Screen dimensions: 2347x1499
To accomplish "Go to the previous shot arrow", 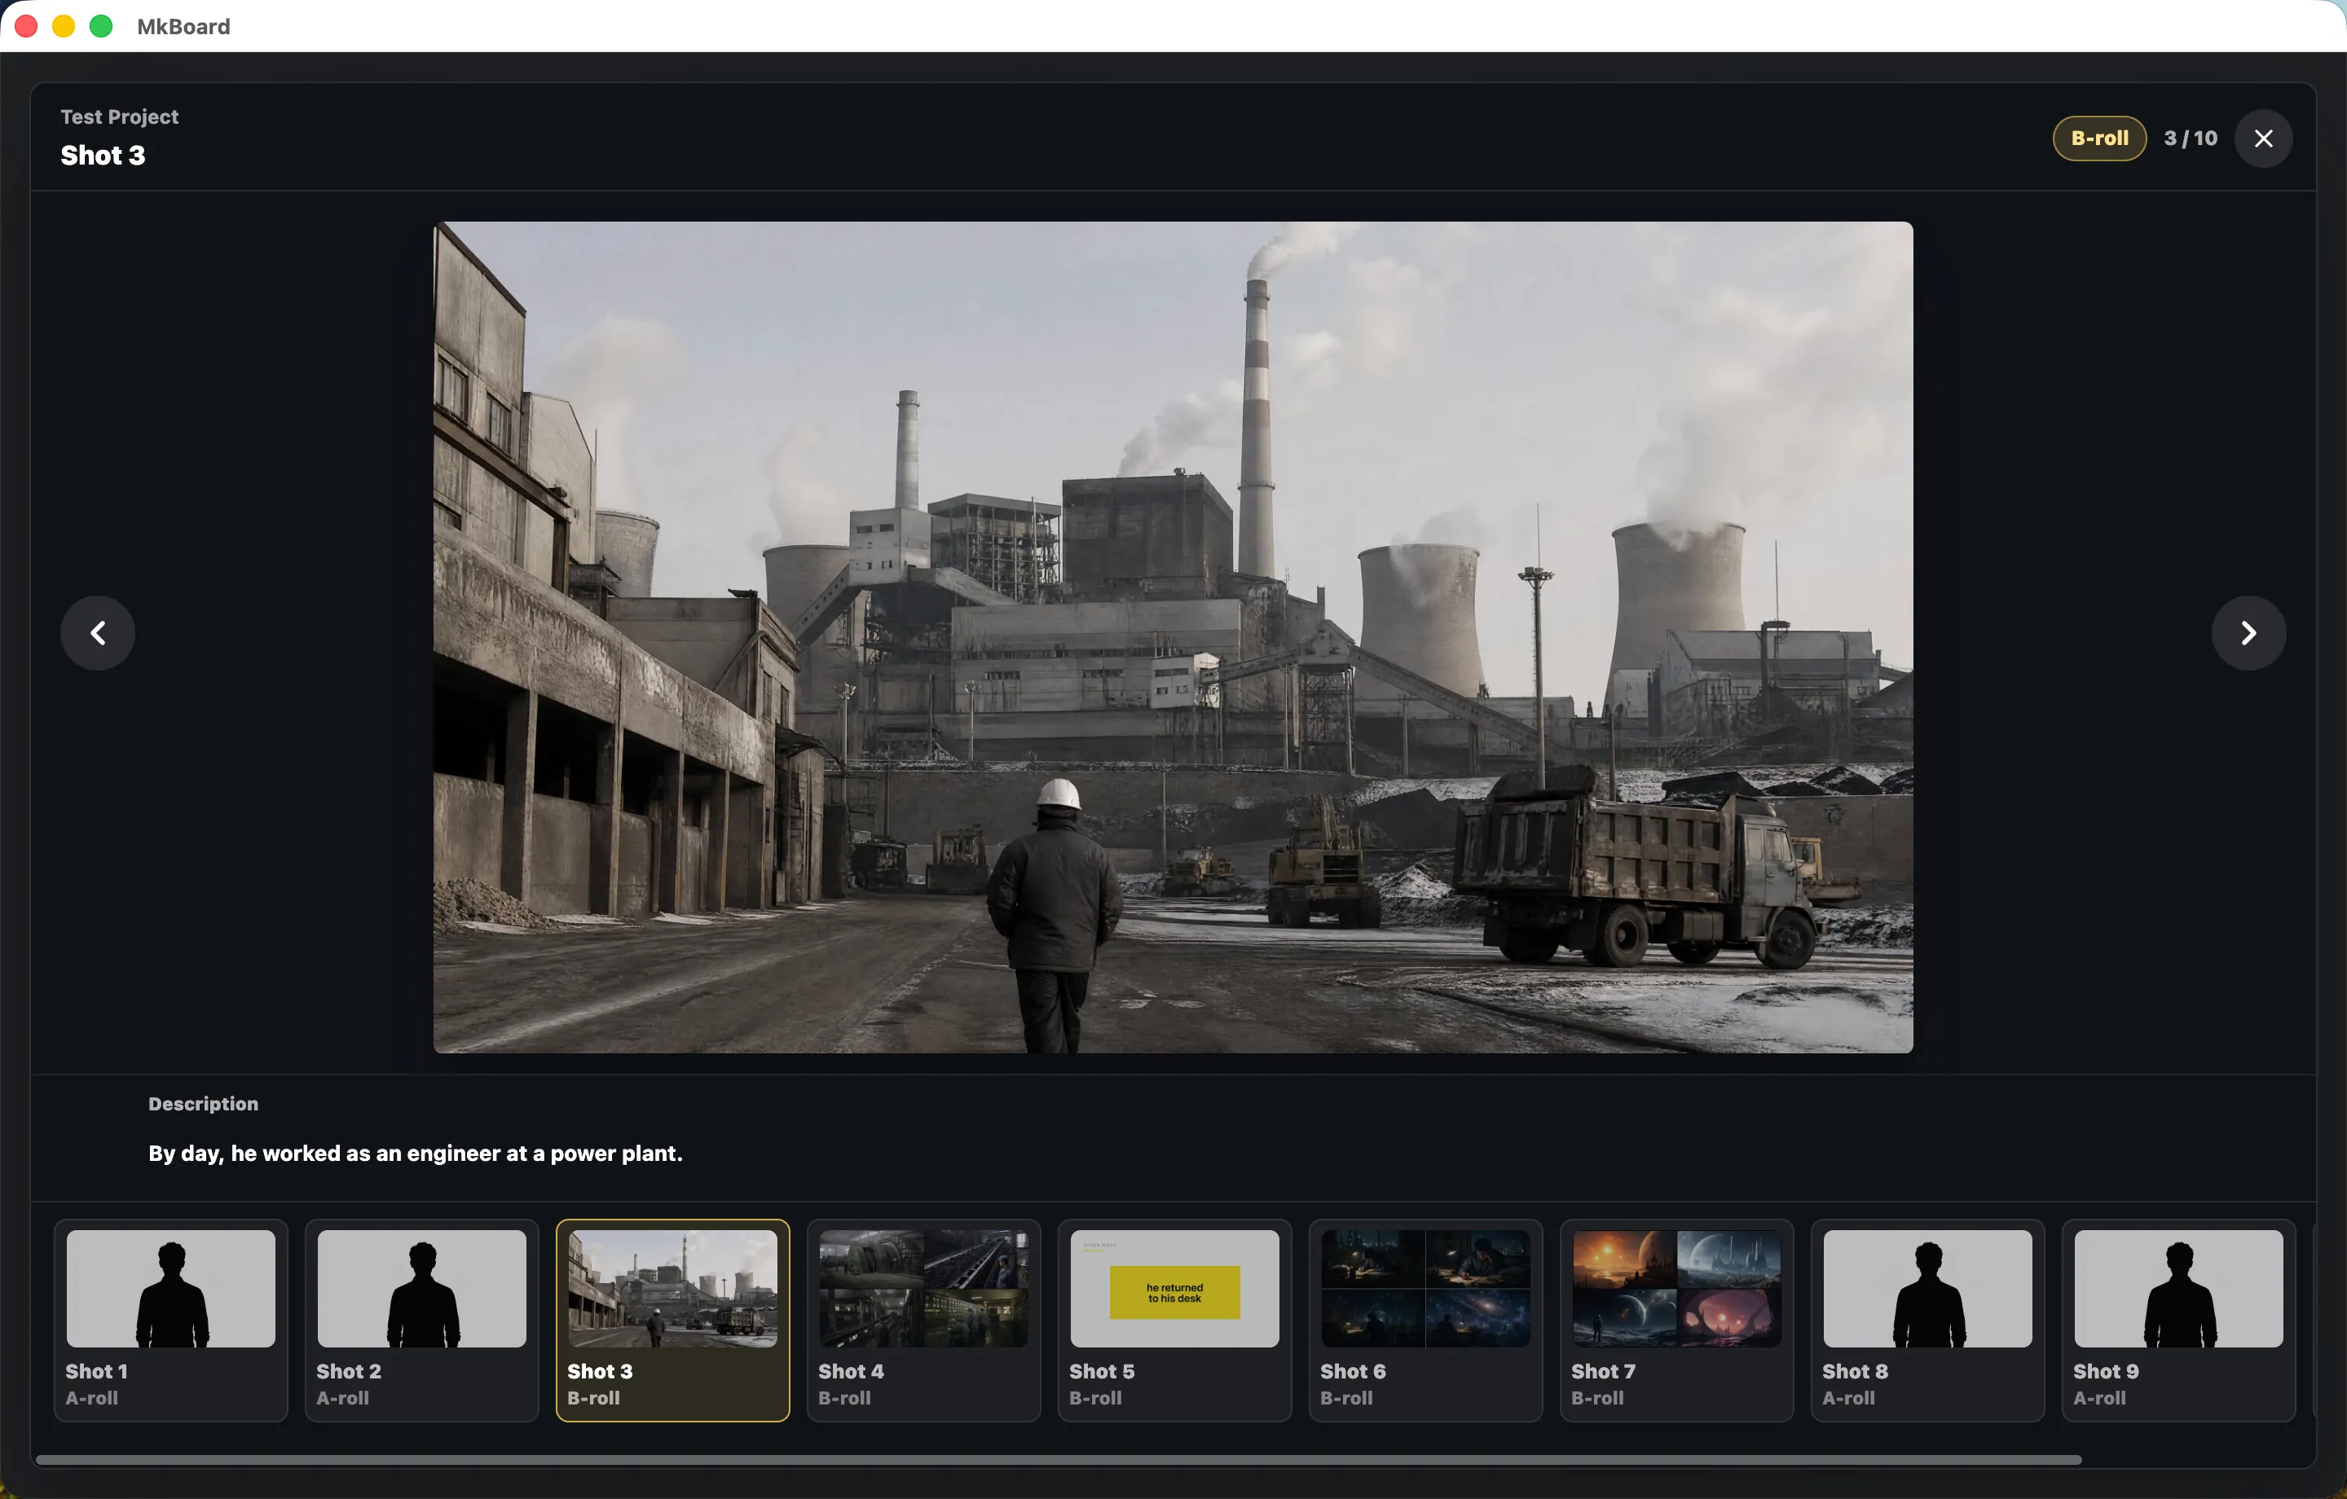I will [98, 632].
